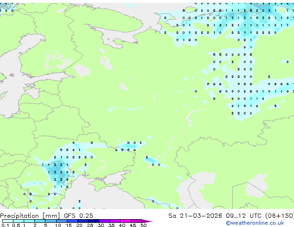Image resolution: width=294 pixels, height=227 pixels.
Task: Click the "09..12 UTC" time range text
Action: pyautogui.click(x=243, y=216)
